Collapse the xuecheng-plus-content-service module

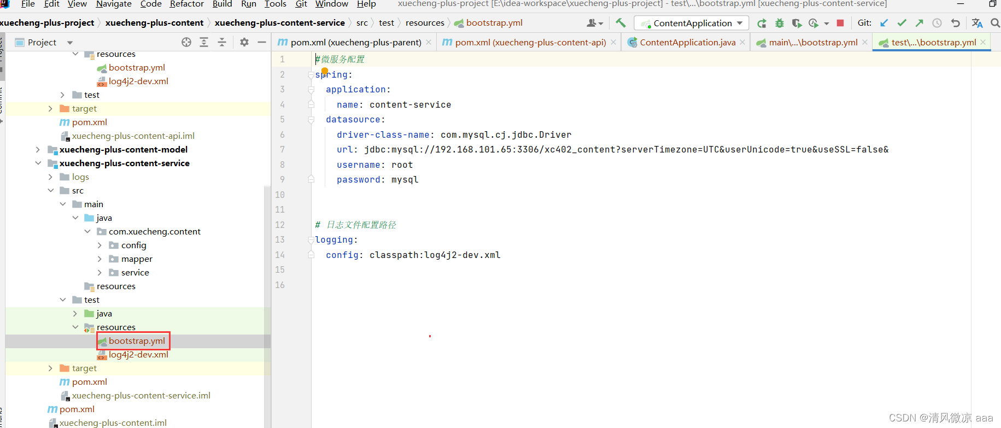pos(38,163)
